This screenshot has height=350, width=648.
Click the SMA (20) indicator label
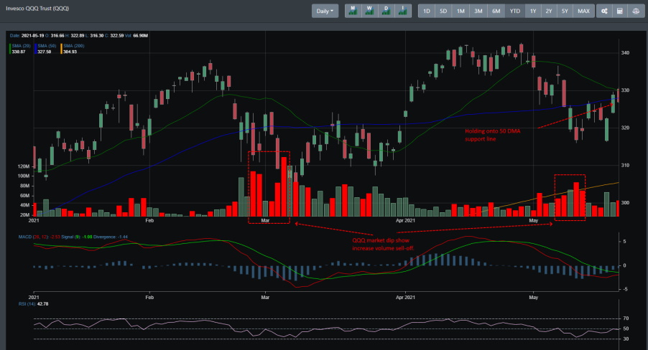click(x=21, y=46)
